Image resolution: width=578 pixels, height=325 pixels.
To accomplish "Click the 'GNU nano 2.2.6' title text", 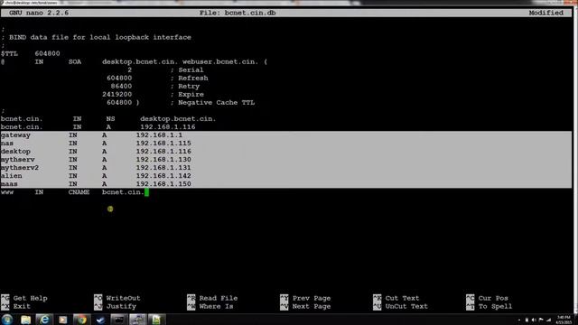I will click(x=39, y=13).
